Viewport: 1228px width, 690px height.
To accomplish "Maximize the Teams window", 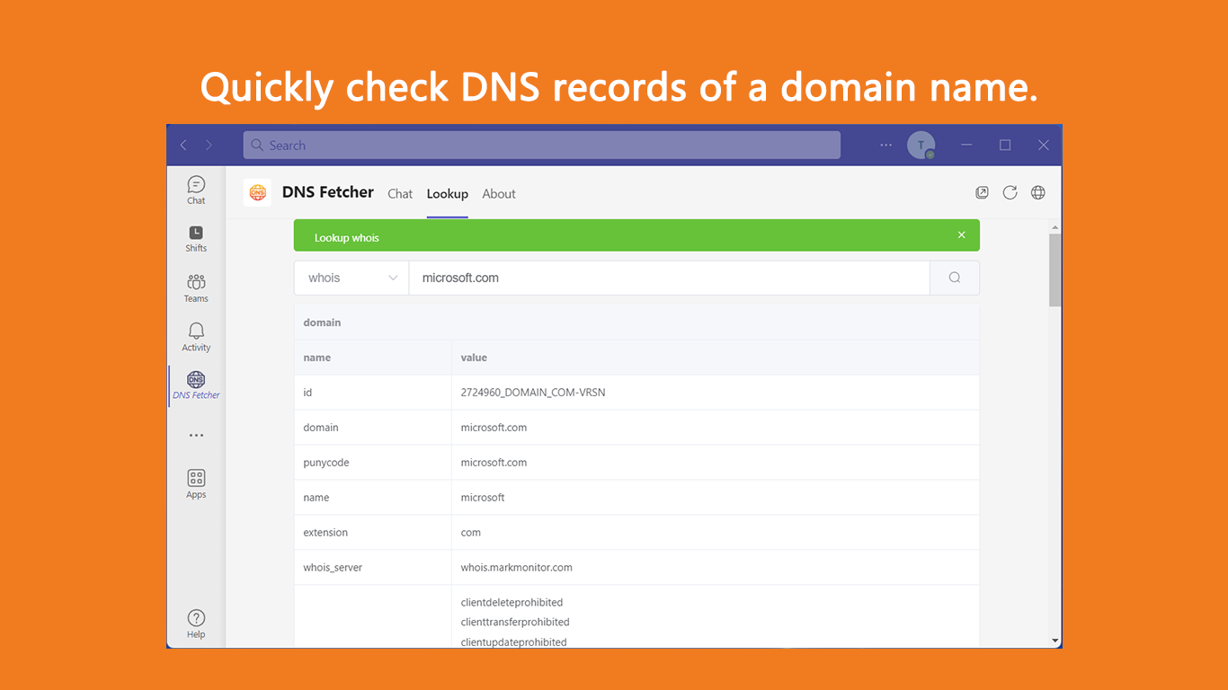I will coord(1005,145).
